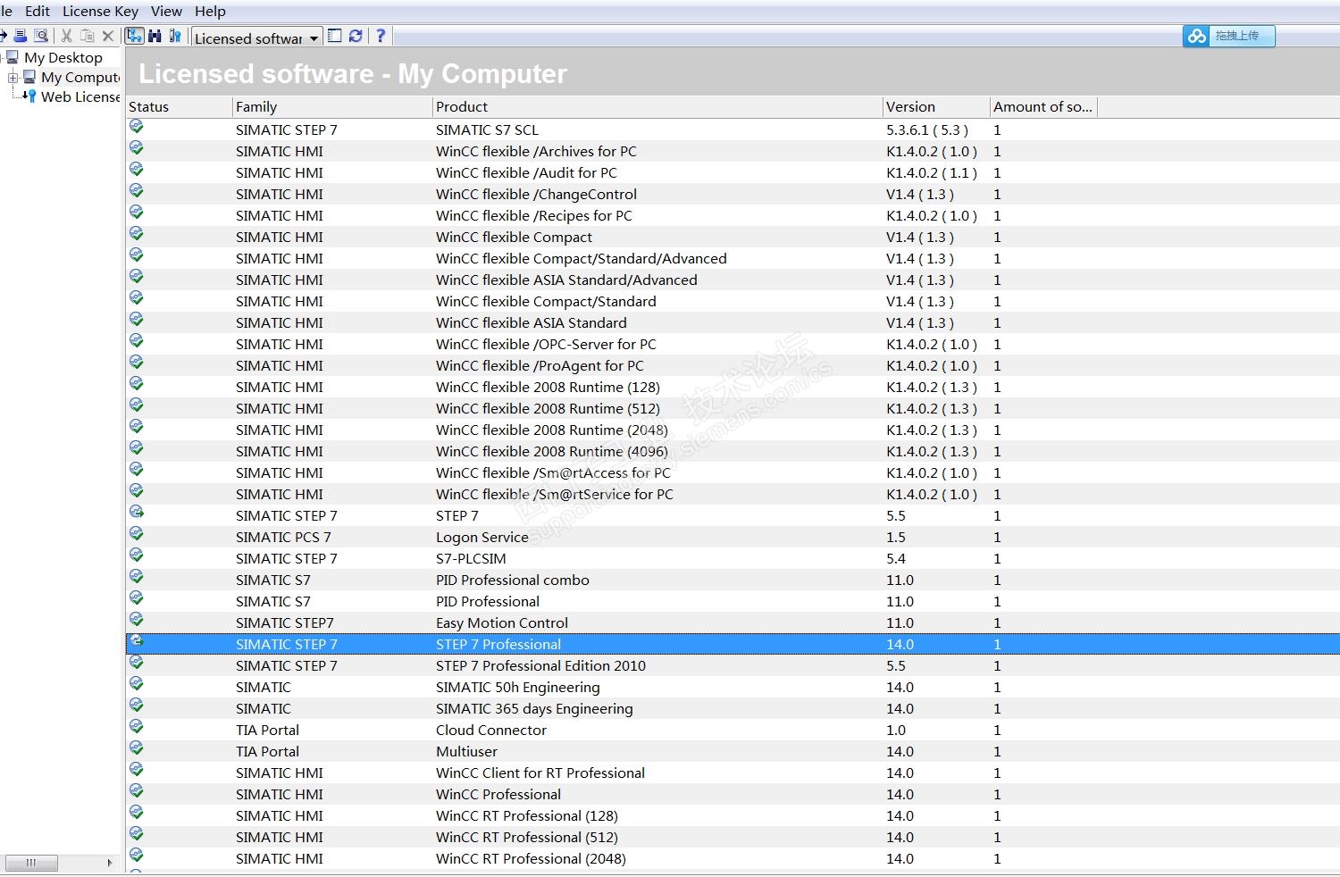This screenshot has height=877, width=1340.
Task: Open the Help menu
Action: coord(210,11)
